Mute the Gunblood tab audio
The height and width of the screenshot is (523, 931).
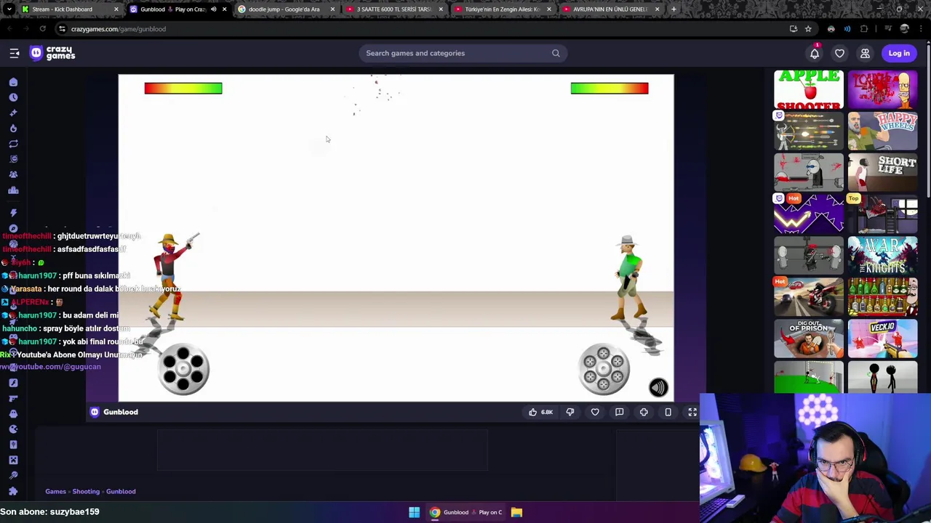(213, 9)
